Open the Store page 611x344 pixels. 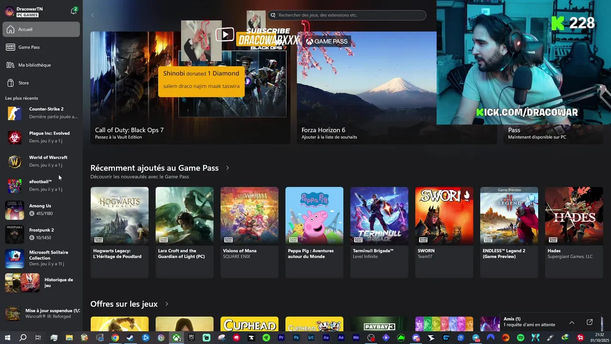[x=41, y=83]
